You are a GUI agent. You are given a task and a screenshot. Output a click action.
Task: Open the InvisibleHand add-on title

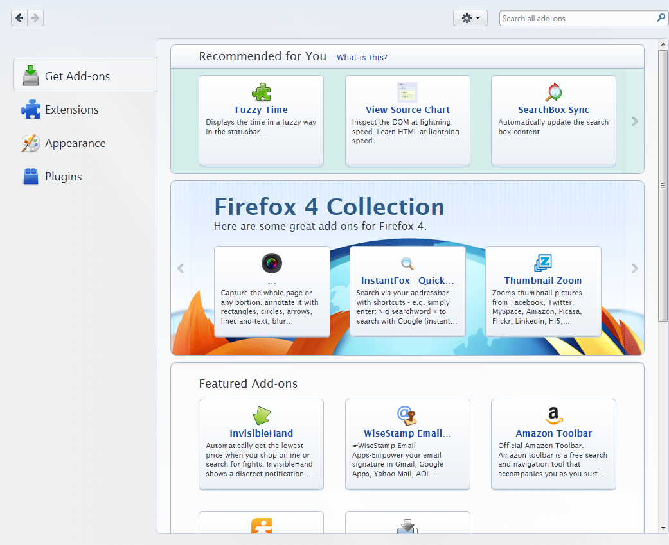click(x=261, y=433)
